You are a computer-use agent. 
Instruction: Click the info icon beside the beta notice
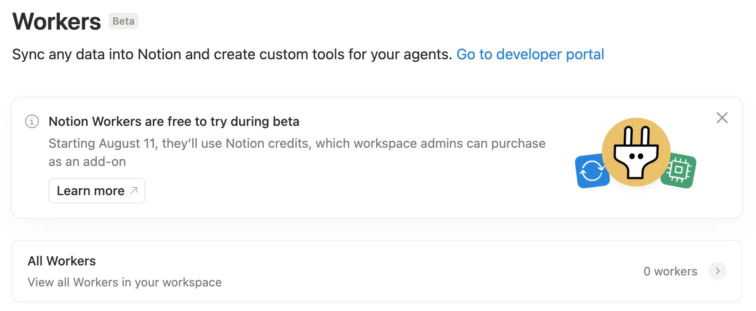tap(32, 121)
